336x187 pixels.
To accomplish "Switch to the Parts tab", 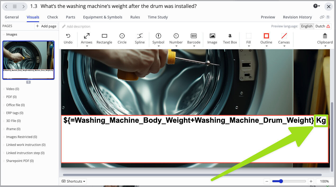I will [x=70, y=17].
